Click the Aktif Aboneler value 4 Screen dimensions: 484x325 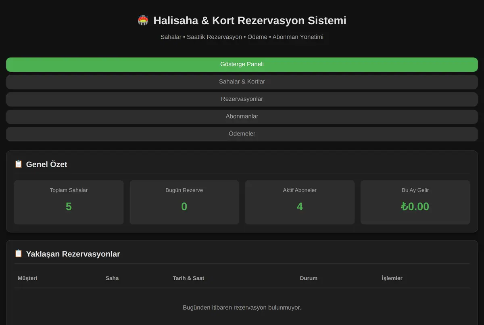click(300, 206)
